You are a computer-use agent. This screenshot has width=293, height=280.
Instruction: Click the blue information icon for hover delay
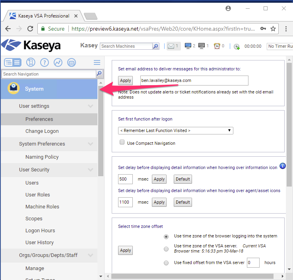click(x=283, y=166)
